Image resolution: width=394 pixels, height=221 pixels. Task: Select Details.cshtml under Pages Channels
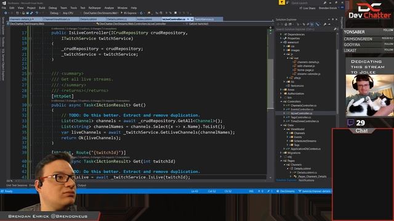click(x=302, y=169)
